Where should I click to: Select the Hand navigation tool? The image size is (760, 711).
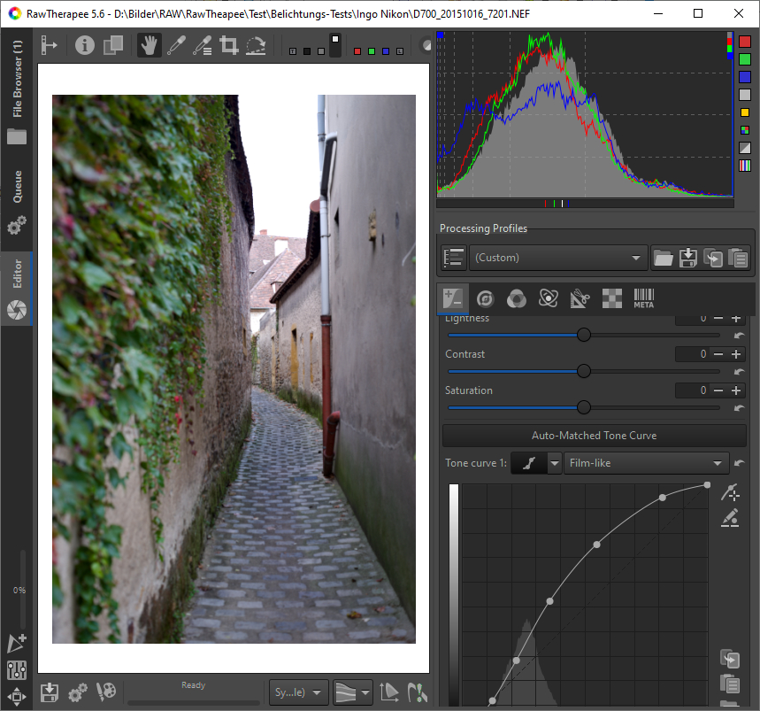point(150,45)
